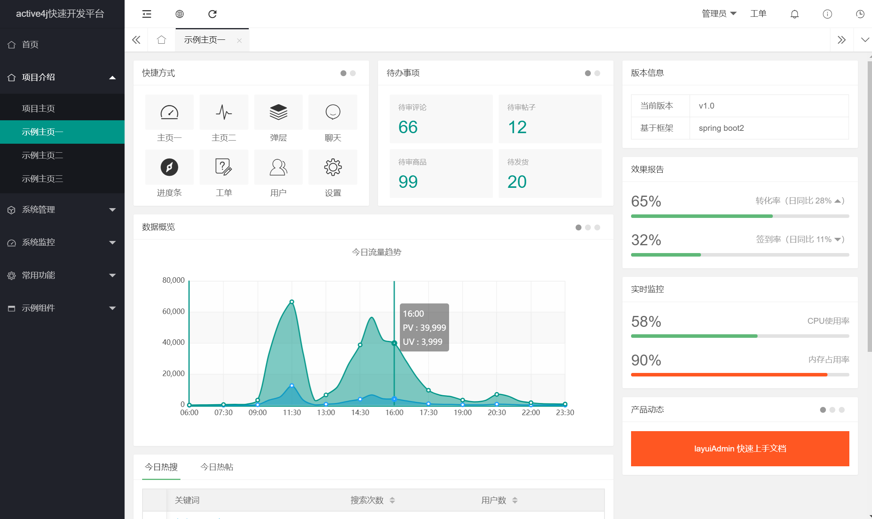
Task: Open the tab options dropdown chevron
Action: [865, 40]
